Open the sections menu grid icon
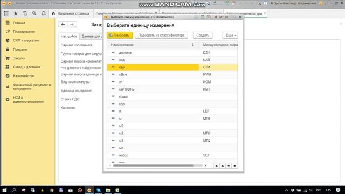The image size is (345, 194). pyautogui.click(x=6, y=13)
